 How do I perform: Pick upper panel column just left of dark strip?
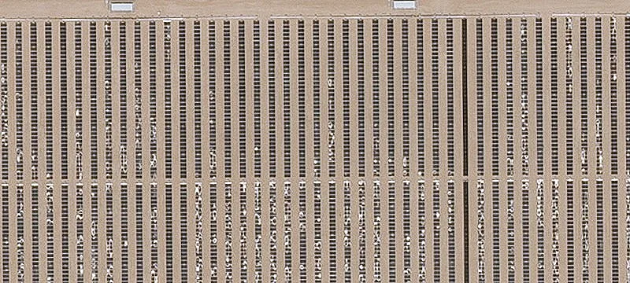tap(450, 97)
